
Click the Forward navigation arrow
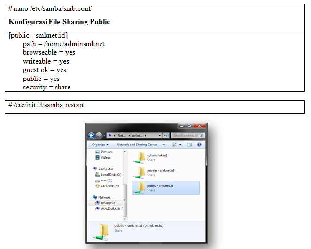pos(99,135)
